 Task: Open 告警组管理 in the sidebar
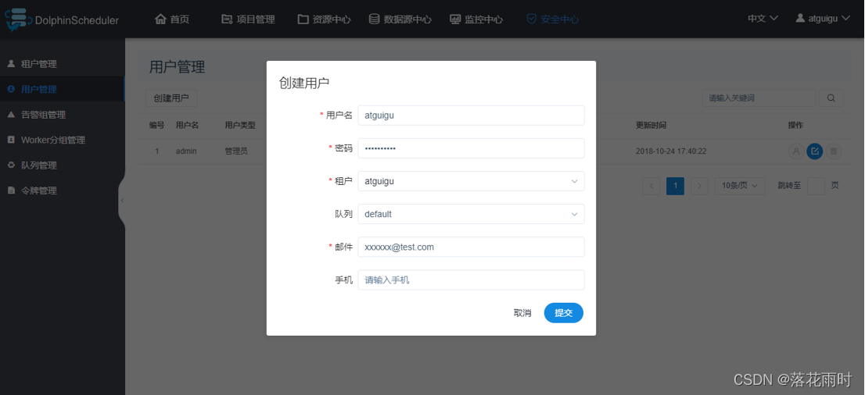click(63, 115)
